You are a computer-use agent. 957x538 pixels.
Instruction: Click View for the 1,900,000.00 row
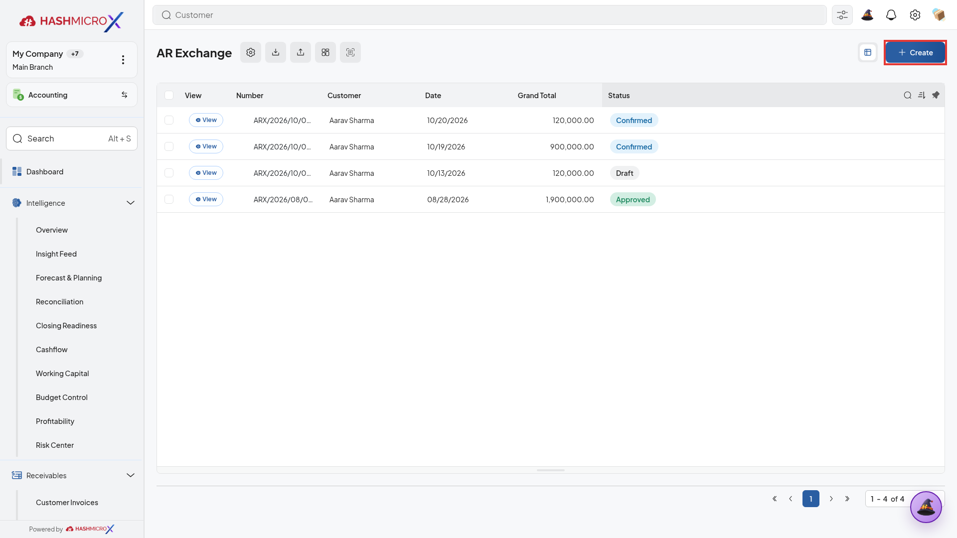[x=206, y=199]
